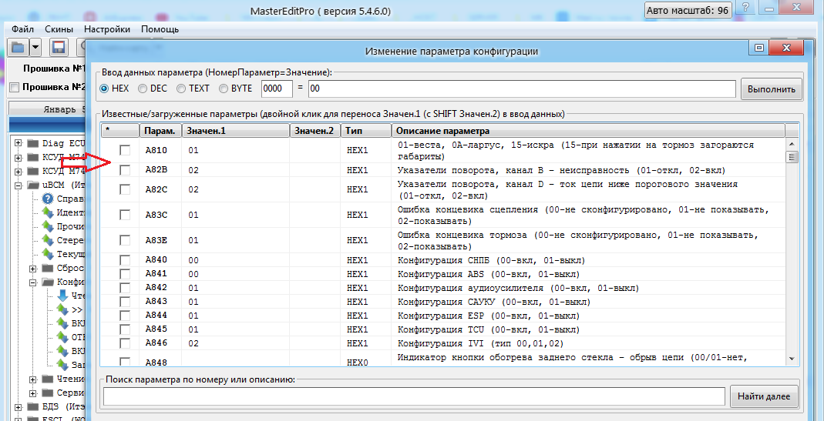This screenshot has width=824, height=421.
Task: Open the Файл menu
Action: pos(22,29)
